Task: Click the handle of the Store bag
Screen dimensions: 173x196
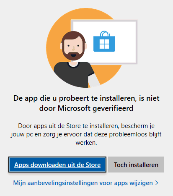Action: coord(105,34)
